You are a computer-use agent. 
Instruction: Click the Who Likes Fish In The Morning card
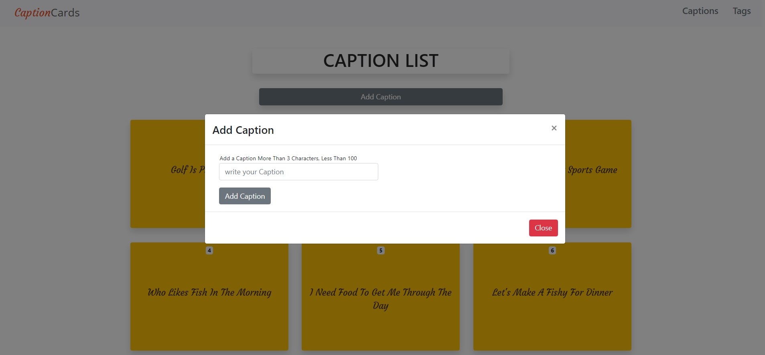pos(209,292)
